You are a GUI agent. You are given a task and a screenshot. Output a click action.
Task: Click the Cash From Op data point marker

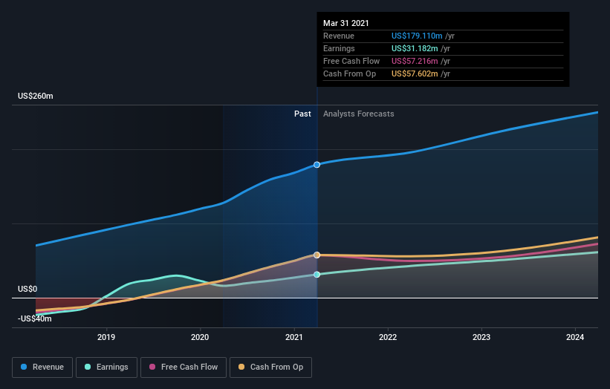click(317, 255)
